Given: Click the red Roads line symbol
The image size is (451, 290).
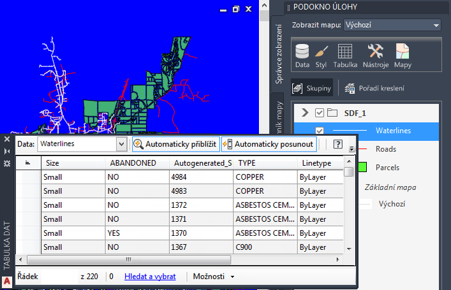Looking at the screenshot, I should coord(362,149).
